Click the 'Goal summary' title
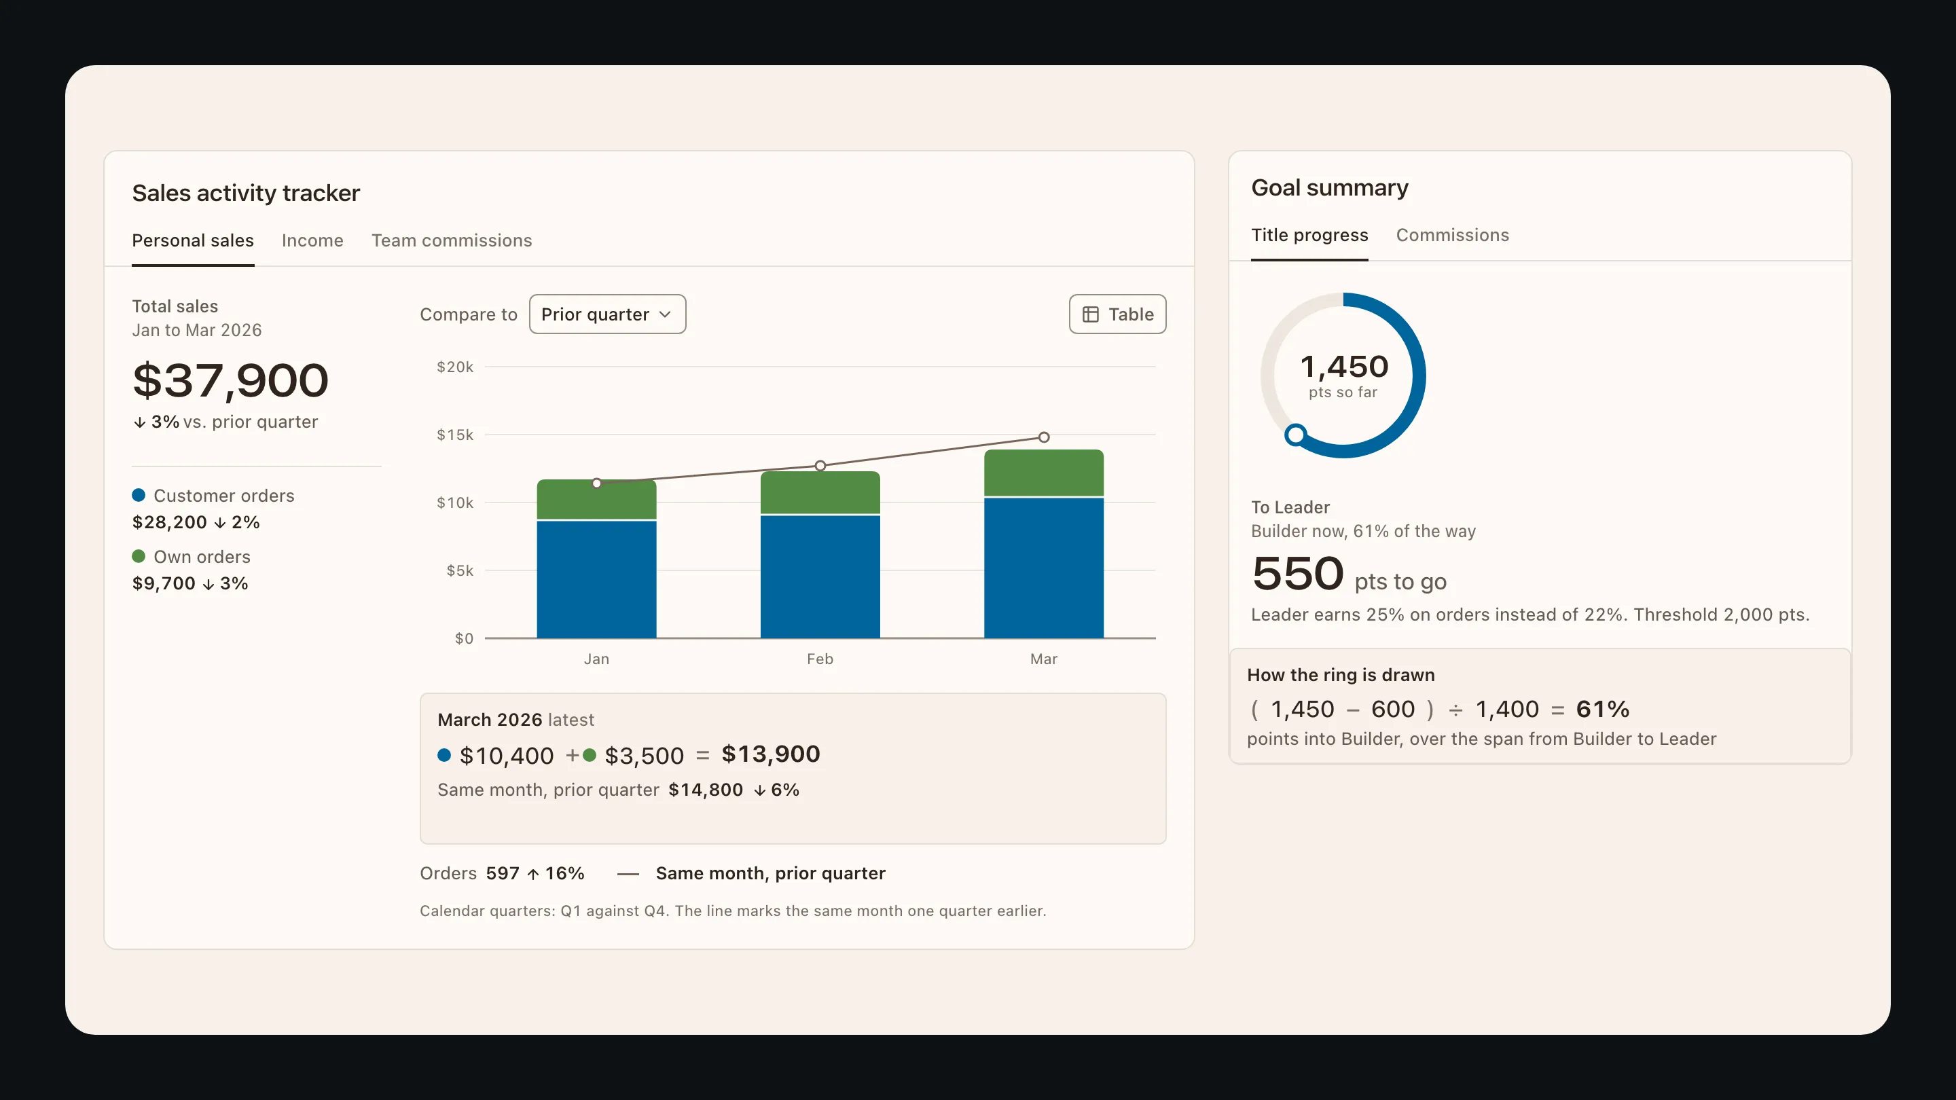Image resolution: width=1956 pixels, height=1100 pixels. click(1330, 187)
